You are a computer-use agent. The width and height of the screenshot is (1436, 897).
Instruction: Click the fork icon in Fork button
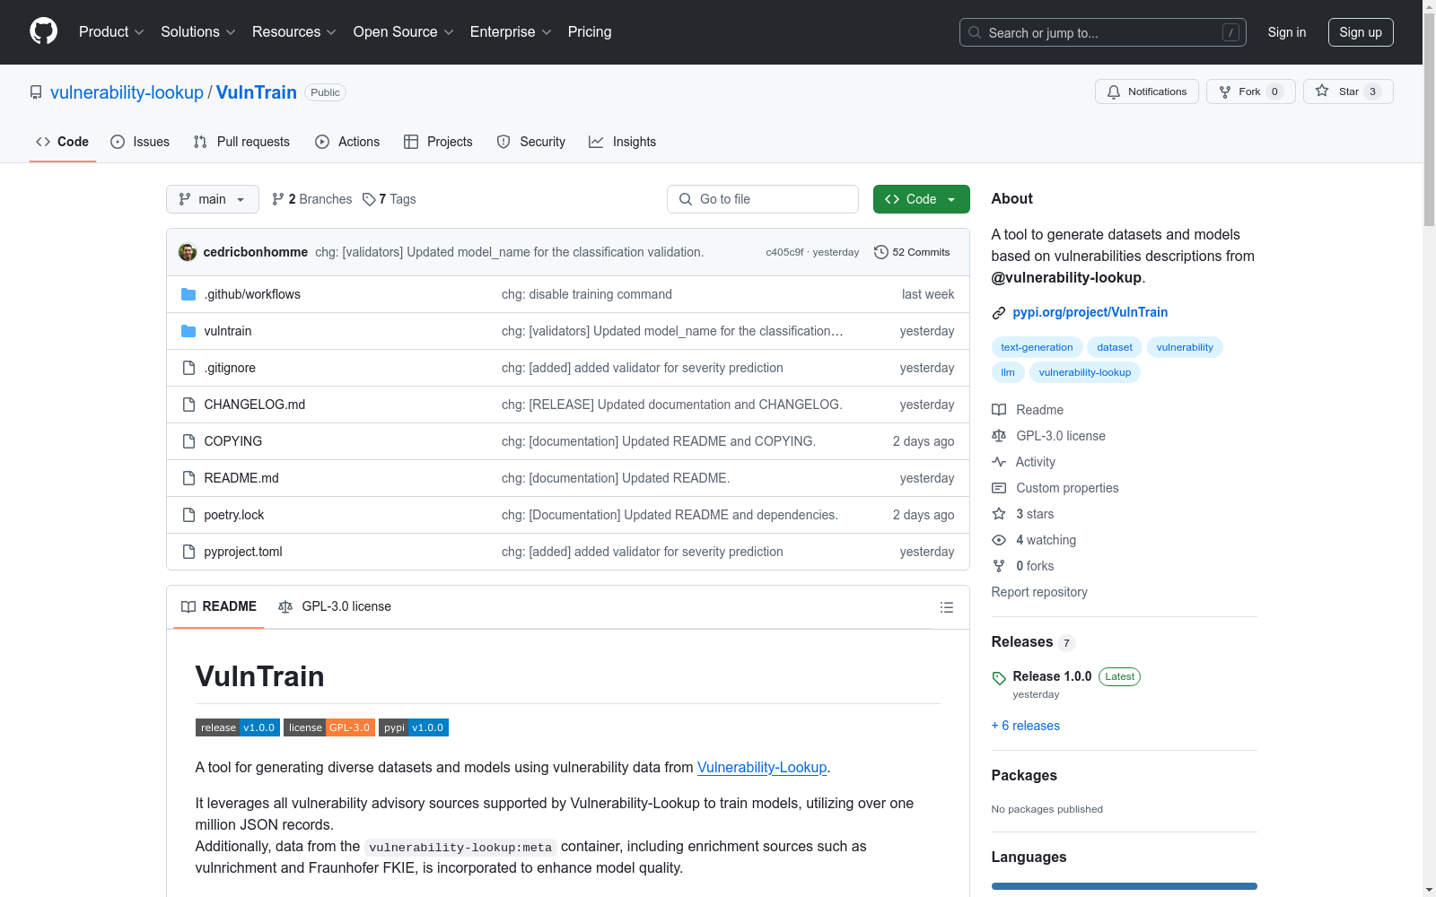(x=1225, y=91)
